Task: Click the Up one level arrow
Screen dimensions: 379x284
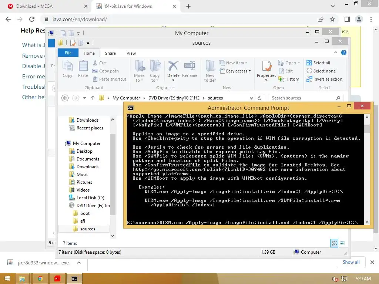Action: [x=93, y=98]
